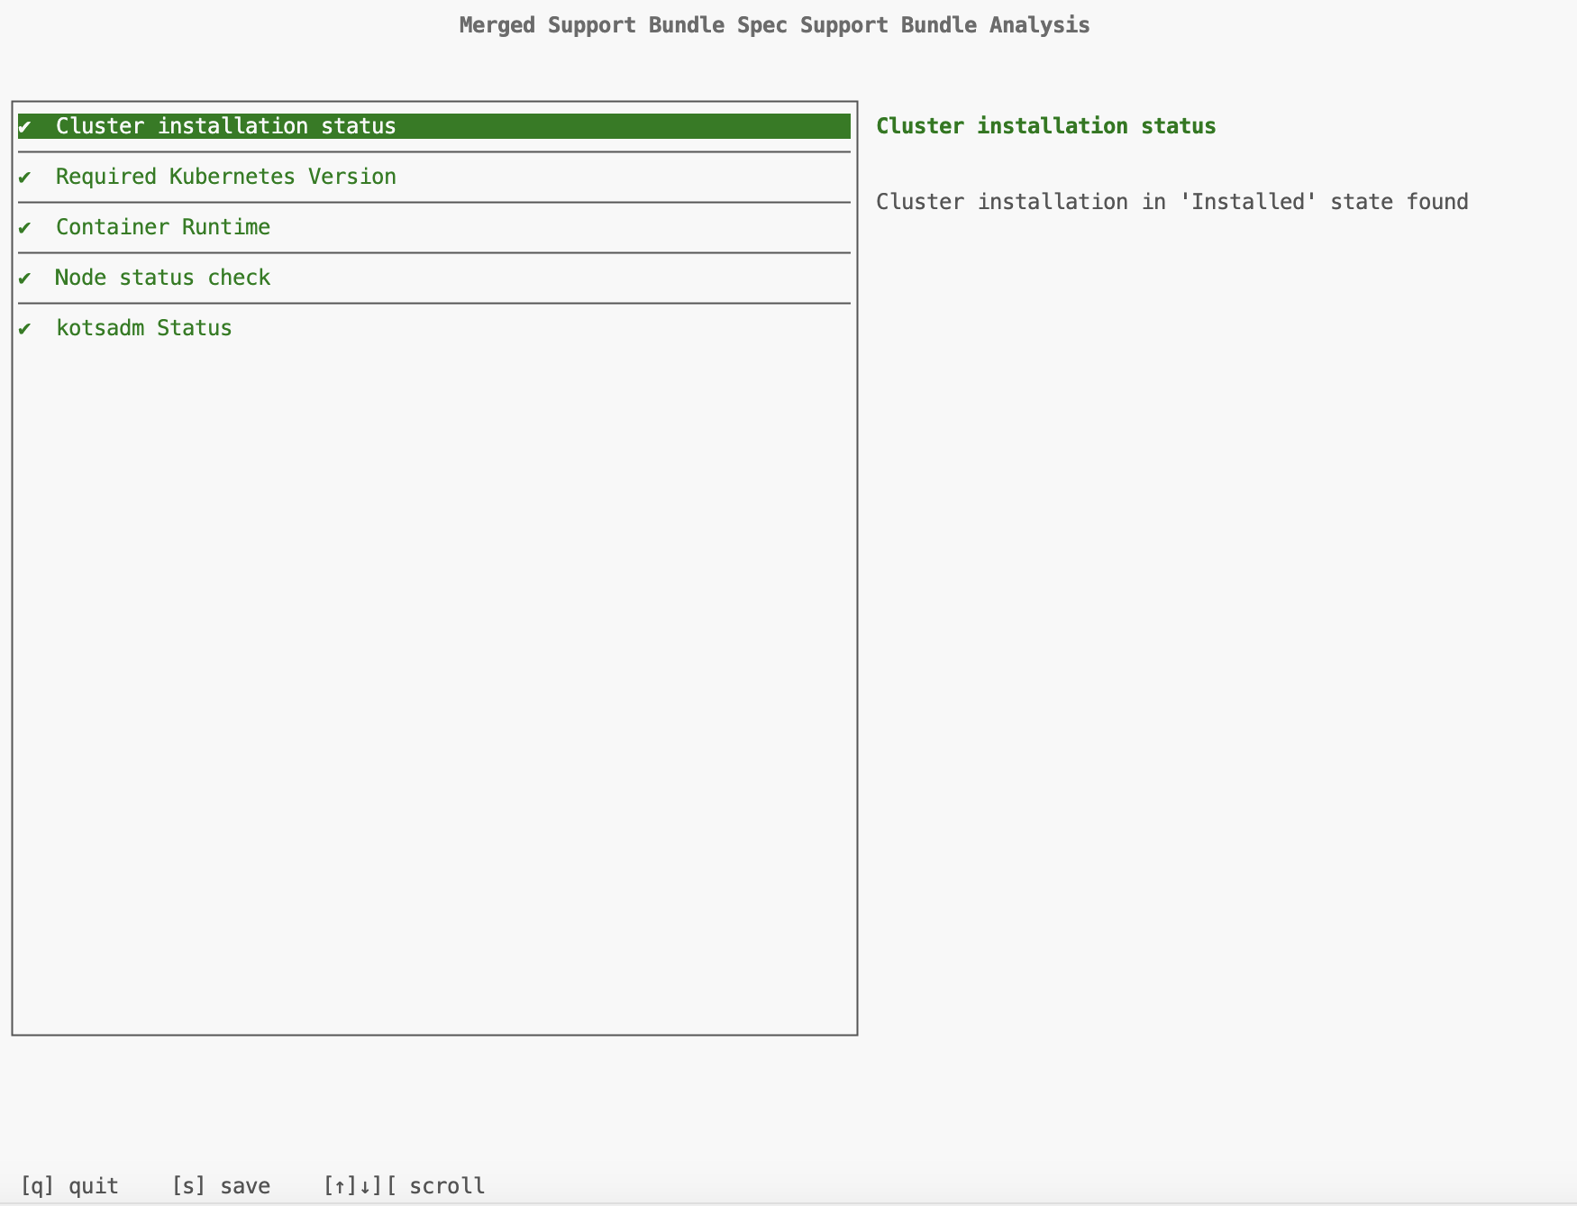Select the highlighted Cluster installation status entry
This screenshot has width=1577, height=1206.
226,127
